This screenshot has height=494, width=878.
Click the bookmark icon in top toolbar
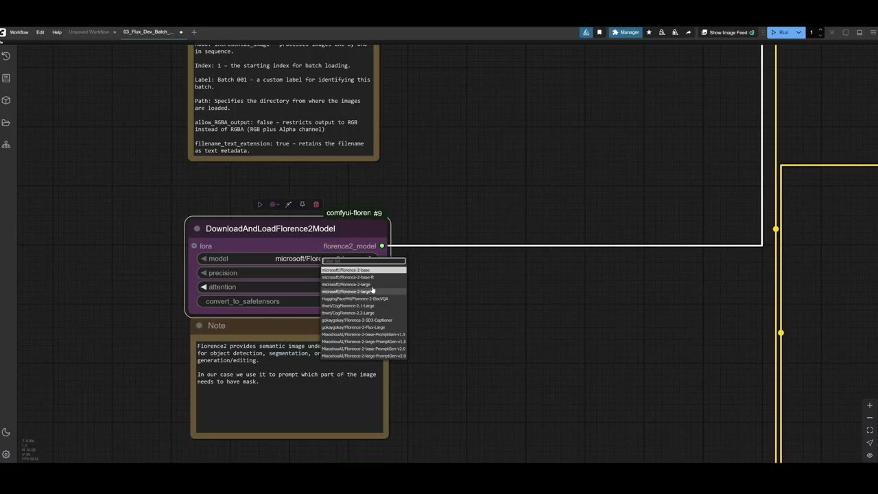point(600,32)
